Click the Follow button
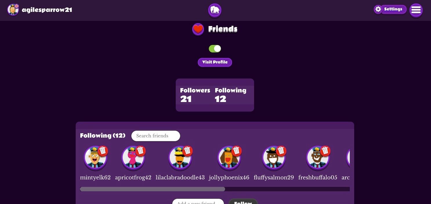The width and height of the screenshot is (431, 204). (243, 202)
